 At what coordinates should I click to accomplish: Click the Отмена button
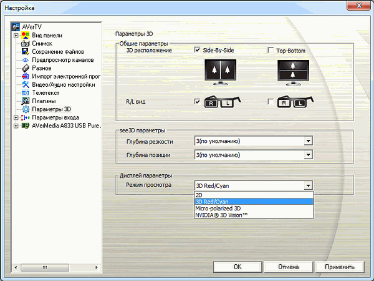tap(289, 267)
